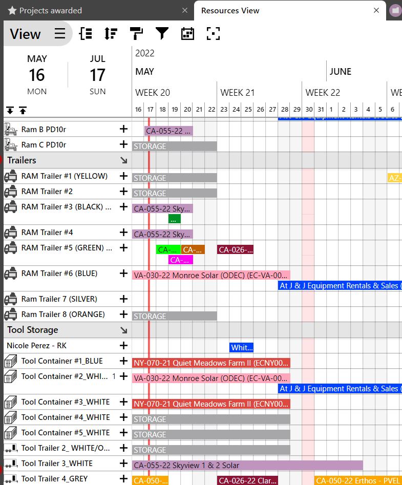Click the yellow AZ- bar on Trailer #1
402x485 pixels.
(395, 178)
